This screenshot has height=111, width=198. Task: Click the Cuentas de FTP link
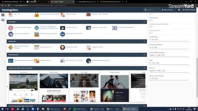tap(154, 31)
